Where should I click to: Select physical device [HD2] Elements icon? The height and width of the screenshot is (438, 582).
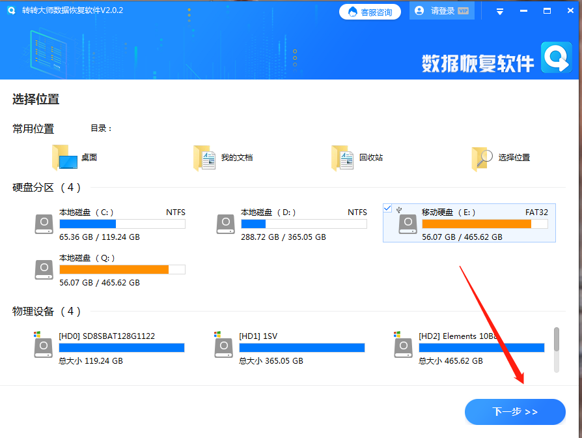click(402, 347)
